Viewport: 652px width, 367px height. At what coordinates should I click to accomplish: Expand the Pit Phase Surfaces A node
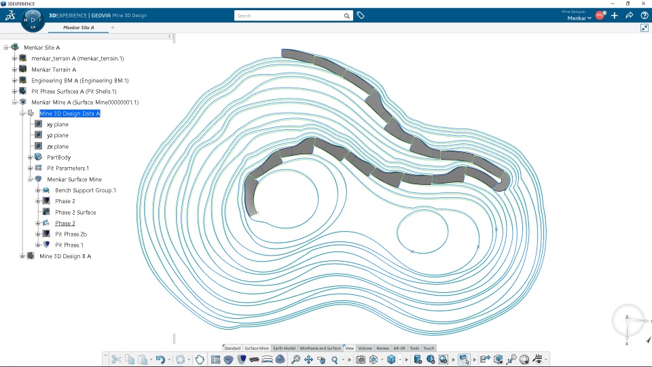point(14,91)
